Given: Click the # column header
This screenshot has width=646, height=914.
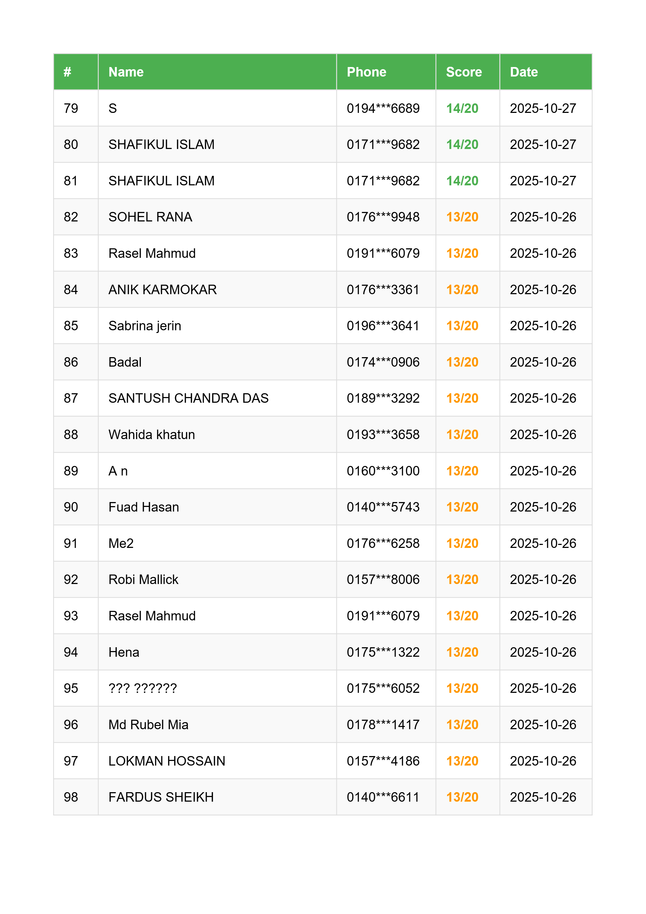Looking at the screenshot, I should (67, 72).
